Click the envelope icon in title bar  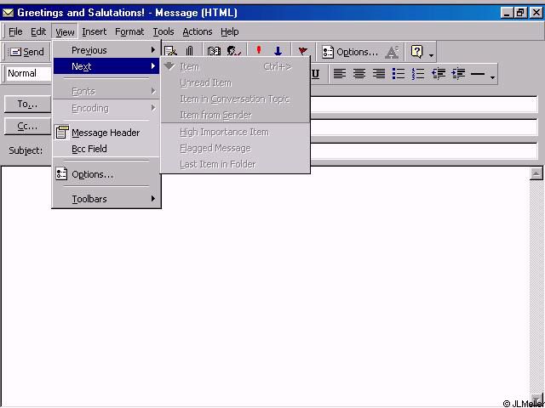(8, 14)
